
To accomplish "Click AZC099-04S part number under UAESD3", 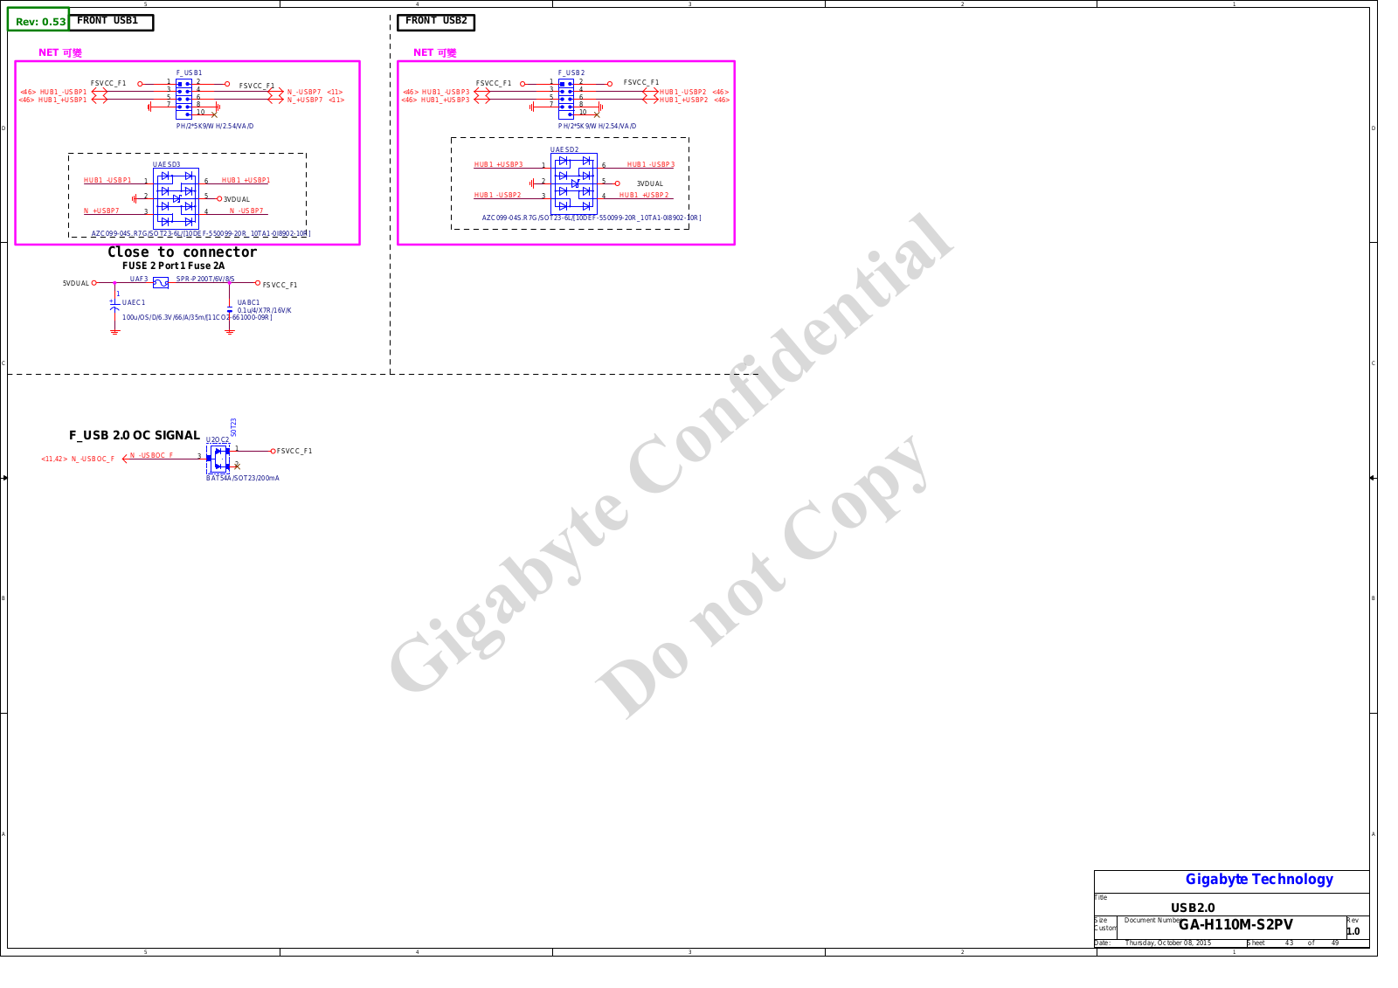I will (201, 234).
